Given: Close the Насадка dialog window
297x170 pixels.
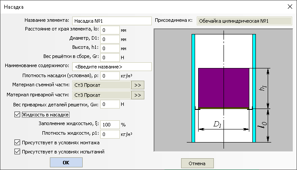Looking at the screenshot, I should [290, 7].
